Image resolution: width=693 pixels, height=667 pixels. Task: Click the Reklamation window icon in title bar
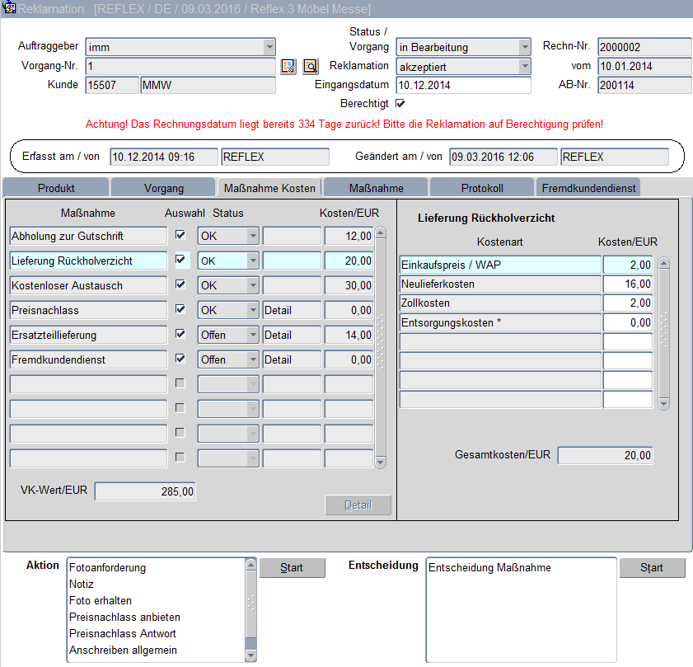(10, 9)
